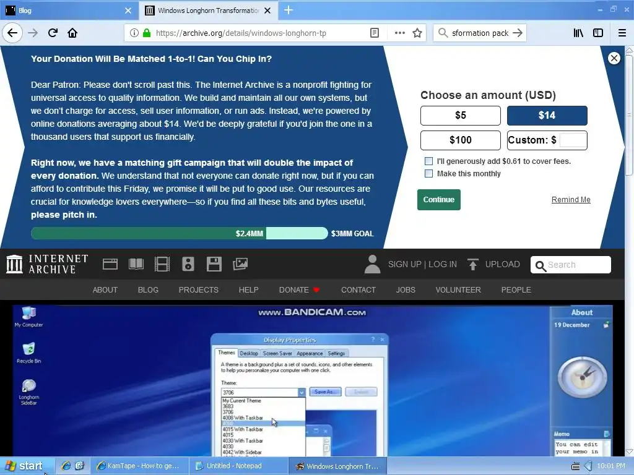Open the BLOG menu item
Screen dimensions: 634x475
[x=148, y=290]
